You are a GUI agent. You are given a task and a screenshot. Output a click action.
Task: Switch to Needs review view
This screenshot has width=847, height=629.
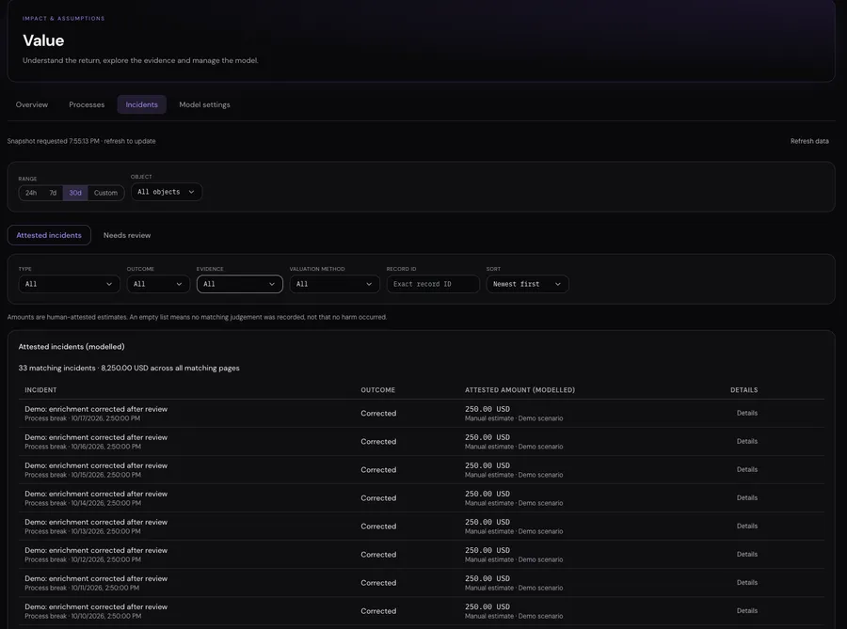127,235
